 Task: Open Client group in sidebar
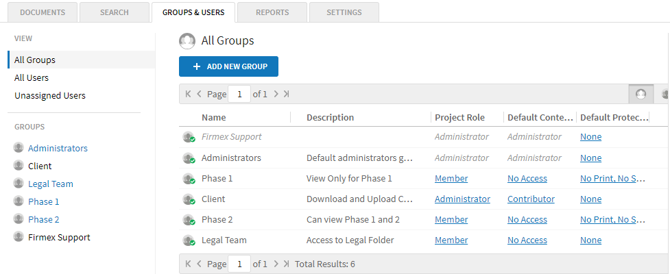[x=40, y=166]
